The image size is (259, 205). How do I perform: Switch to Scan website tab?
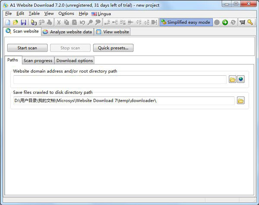[22, 31]
